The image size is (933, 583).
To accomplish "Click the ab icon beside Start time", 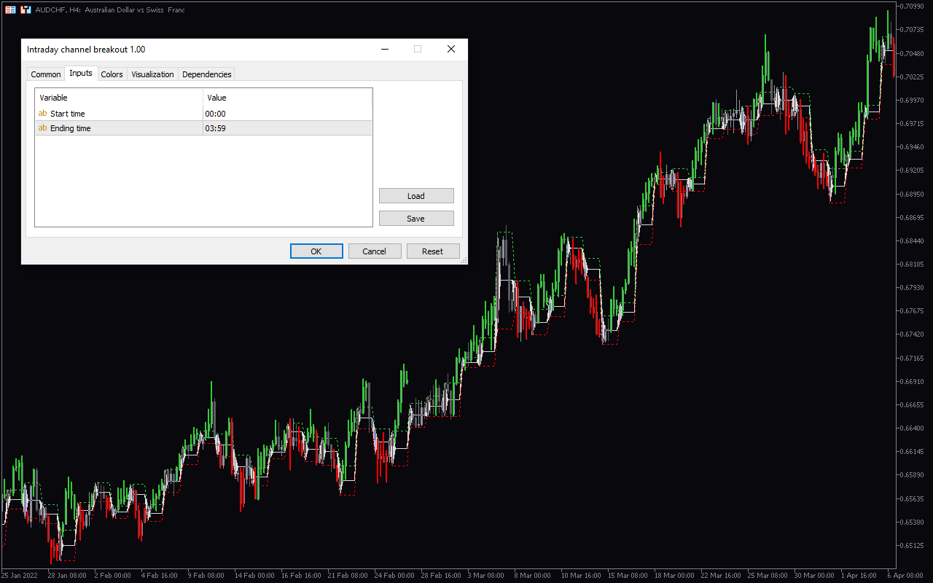I will click(x=42, y=114).
